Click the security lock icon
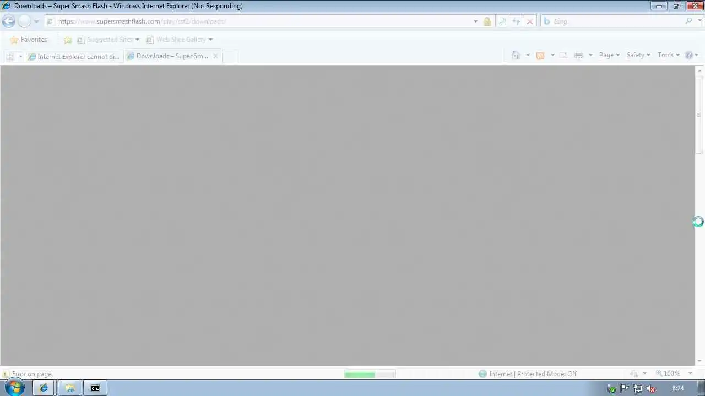 [x=487, y=21]
